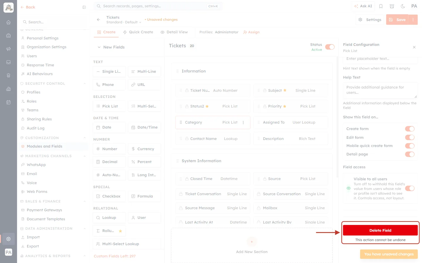This screenshot has height=263, width=422.
Task: Toggle the Create form switch
Action: point(410,129)
